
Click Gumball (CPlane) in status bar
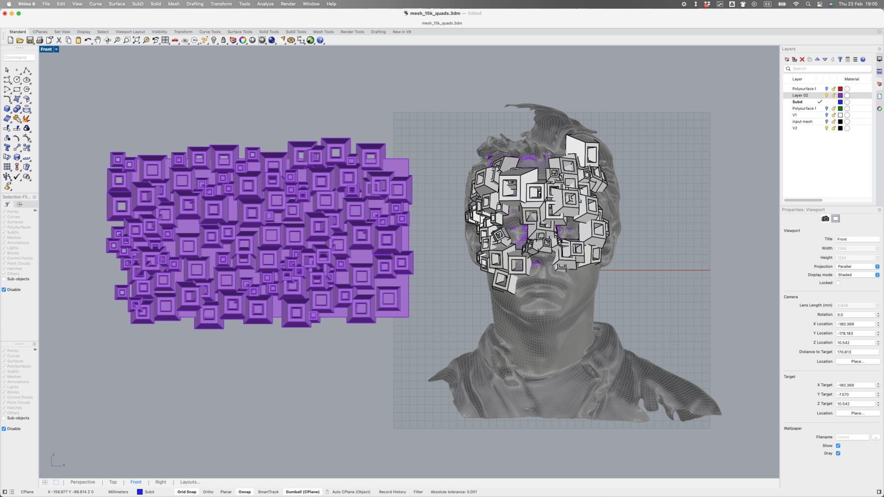click(303, 492)
